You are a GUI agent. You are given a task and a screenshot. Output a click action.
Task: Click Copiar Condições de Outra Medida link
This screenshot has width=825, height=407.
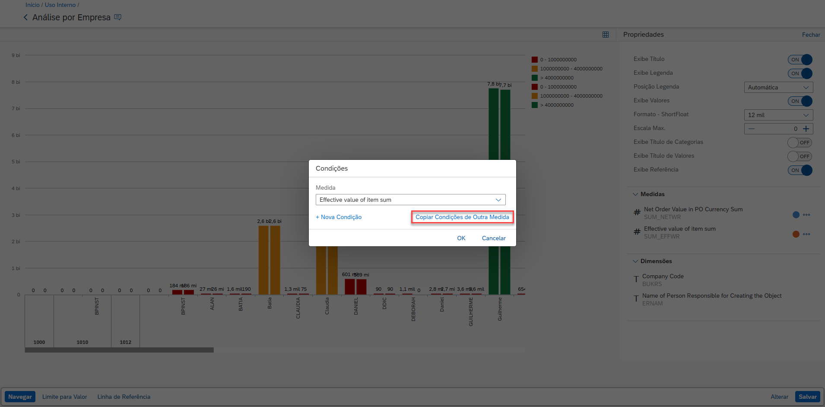pyautogui.click(x=462, y=217)
